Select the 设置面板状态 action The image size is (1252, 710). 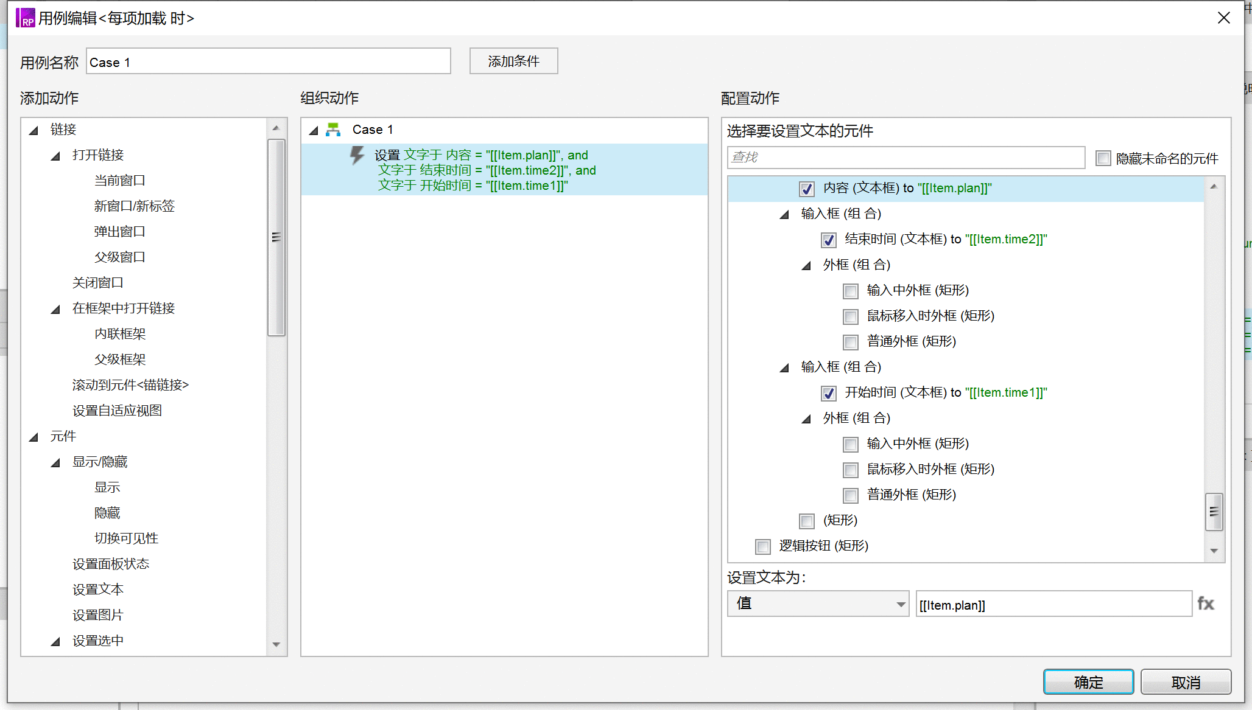click(111, 564)
